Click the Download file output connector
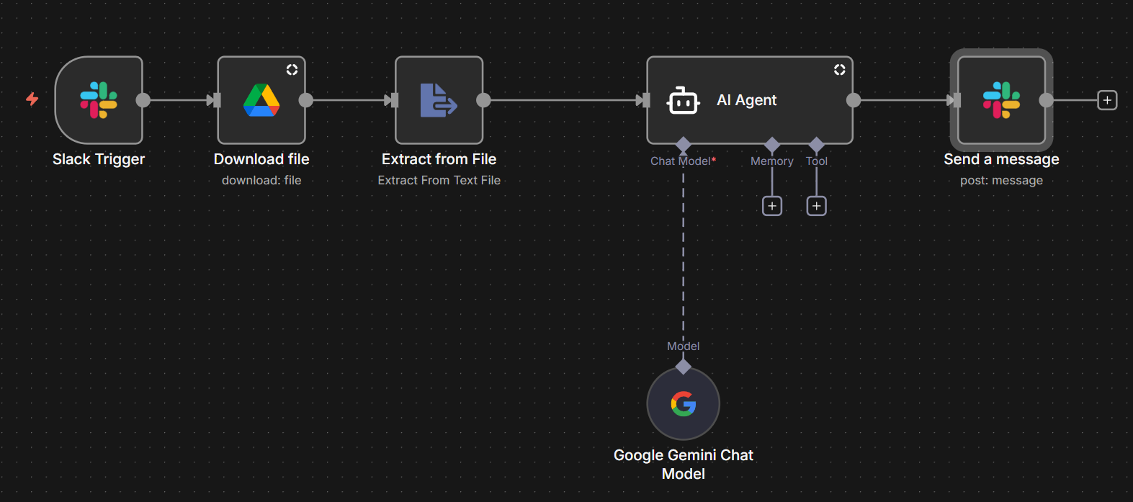 pyautogui.click(x=306, y=100)
